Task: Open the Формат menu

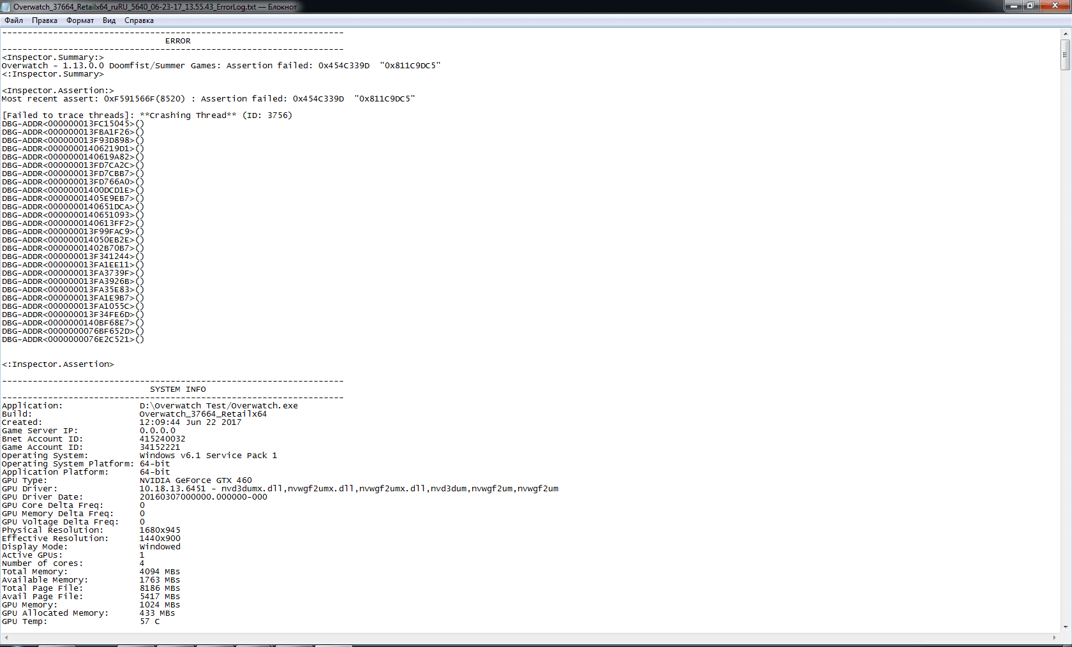Action: click(x=80, y=20)
